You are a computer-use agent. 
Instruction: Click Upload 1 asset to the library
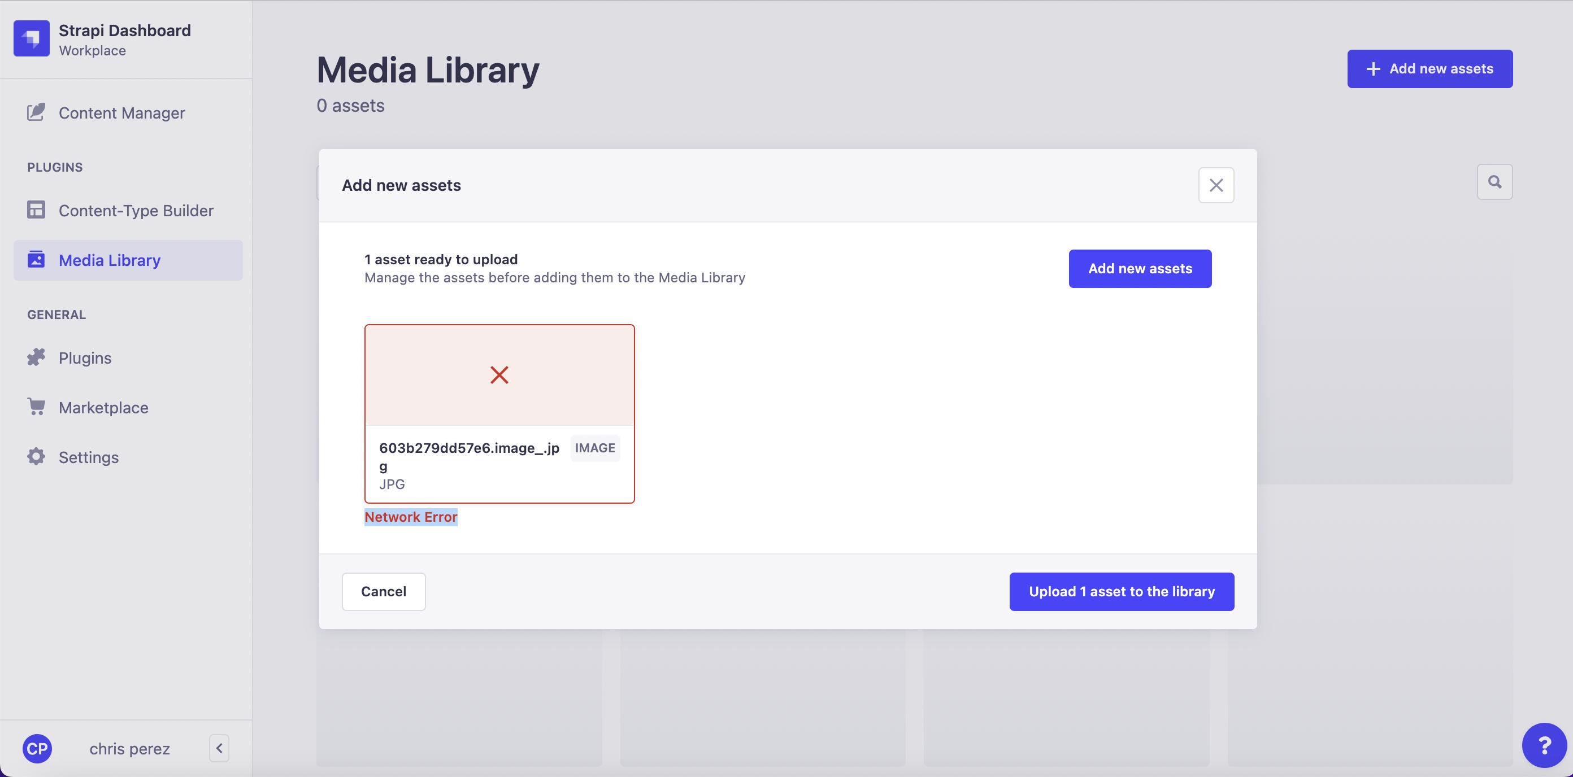click(1122, 591)
